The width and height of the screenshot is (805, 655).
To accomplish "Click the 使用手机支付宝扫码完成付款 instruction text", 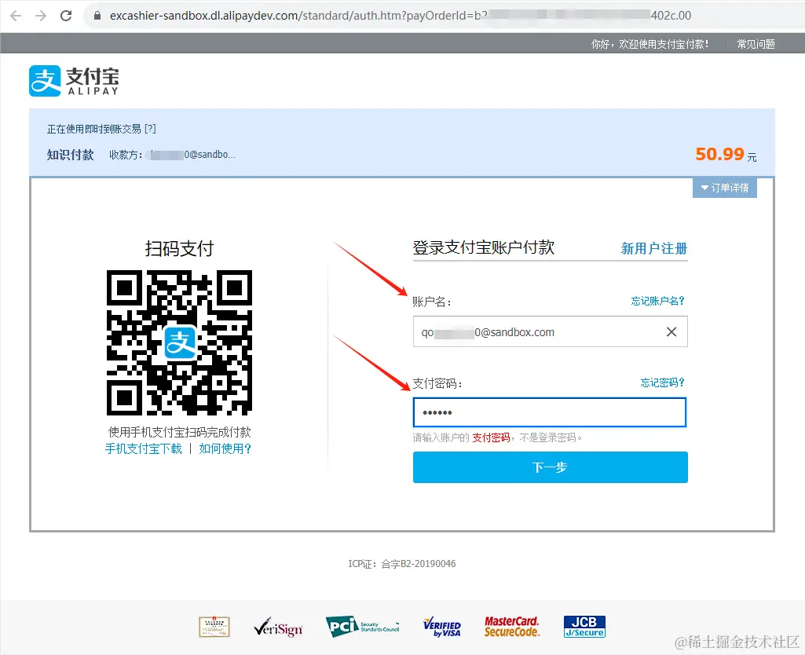I will click(179, 432).
